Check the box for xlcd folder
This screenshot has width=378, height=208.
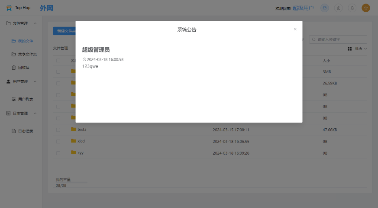point(58,141)
